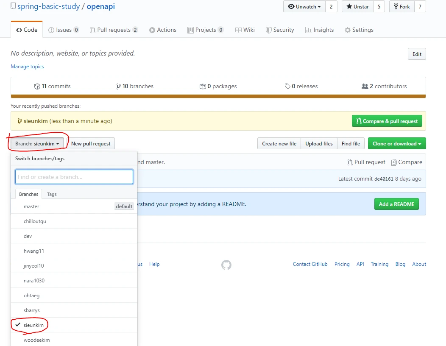Screen dimensions: 446x346
Task: Go to the Pull requests tab
Action: click(114, 30)
